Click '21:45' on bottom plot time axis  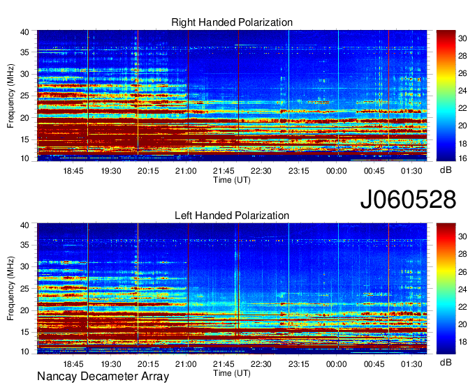224,364
